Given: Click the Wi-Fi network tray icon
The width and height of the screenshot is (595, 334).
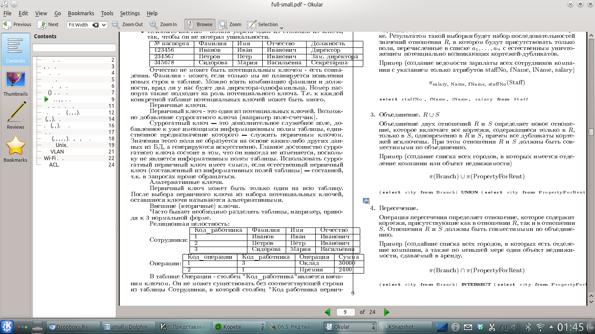Looking at the screenshot, I should 541,327.
